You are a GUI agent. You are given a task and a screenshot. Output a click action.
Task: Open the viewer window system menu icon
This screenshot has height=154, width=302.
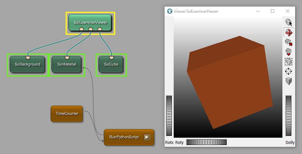(169, 11)
